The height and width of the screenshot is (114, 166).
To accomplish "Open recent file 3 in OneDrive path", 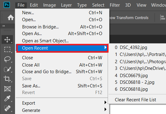I will [x=137, y=68].
